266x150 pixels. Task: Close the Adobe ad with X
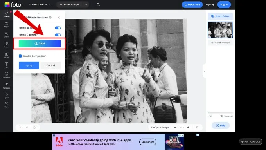point(182,135)
